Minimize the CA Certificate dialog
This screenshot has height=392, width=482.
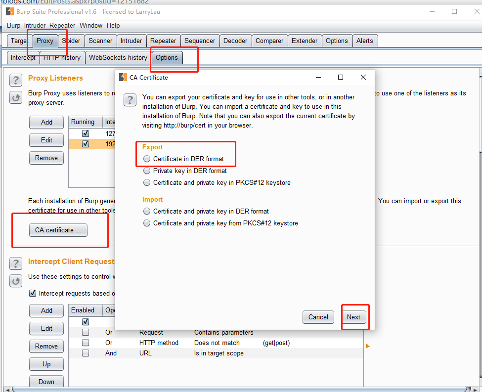[x=318, y=77]
